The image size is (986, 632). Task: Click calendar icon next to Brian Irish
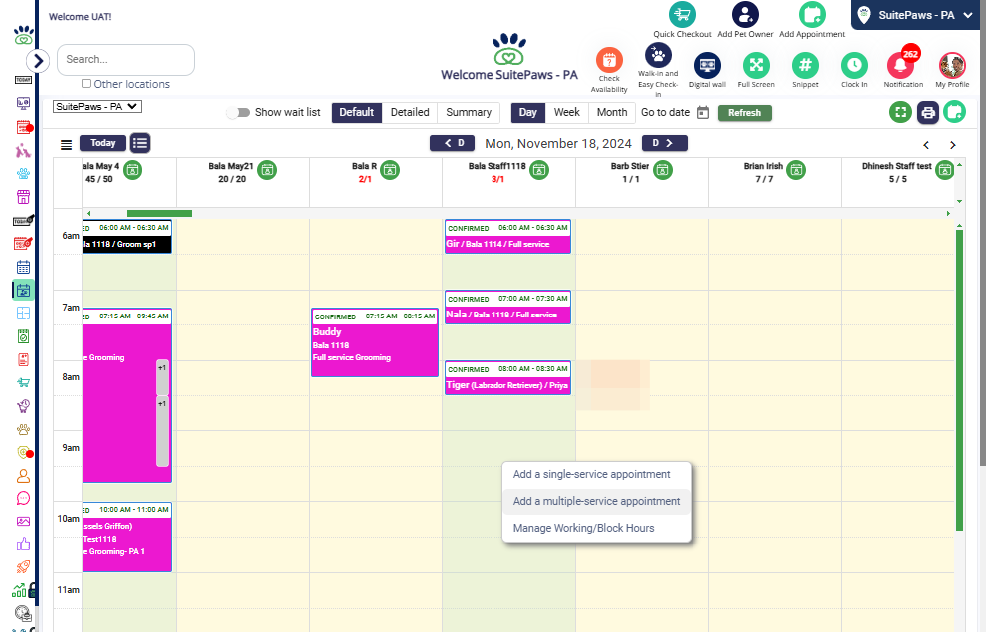(796, 170)
